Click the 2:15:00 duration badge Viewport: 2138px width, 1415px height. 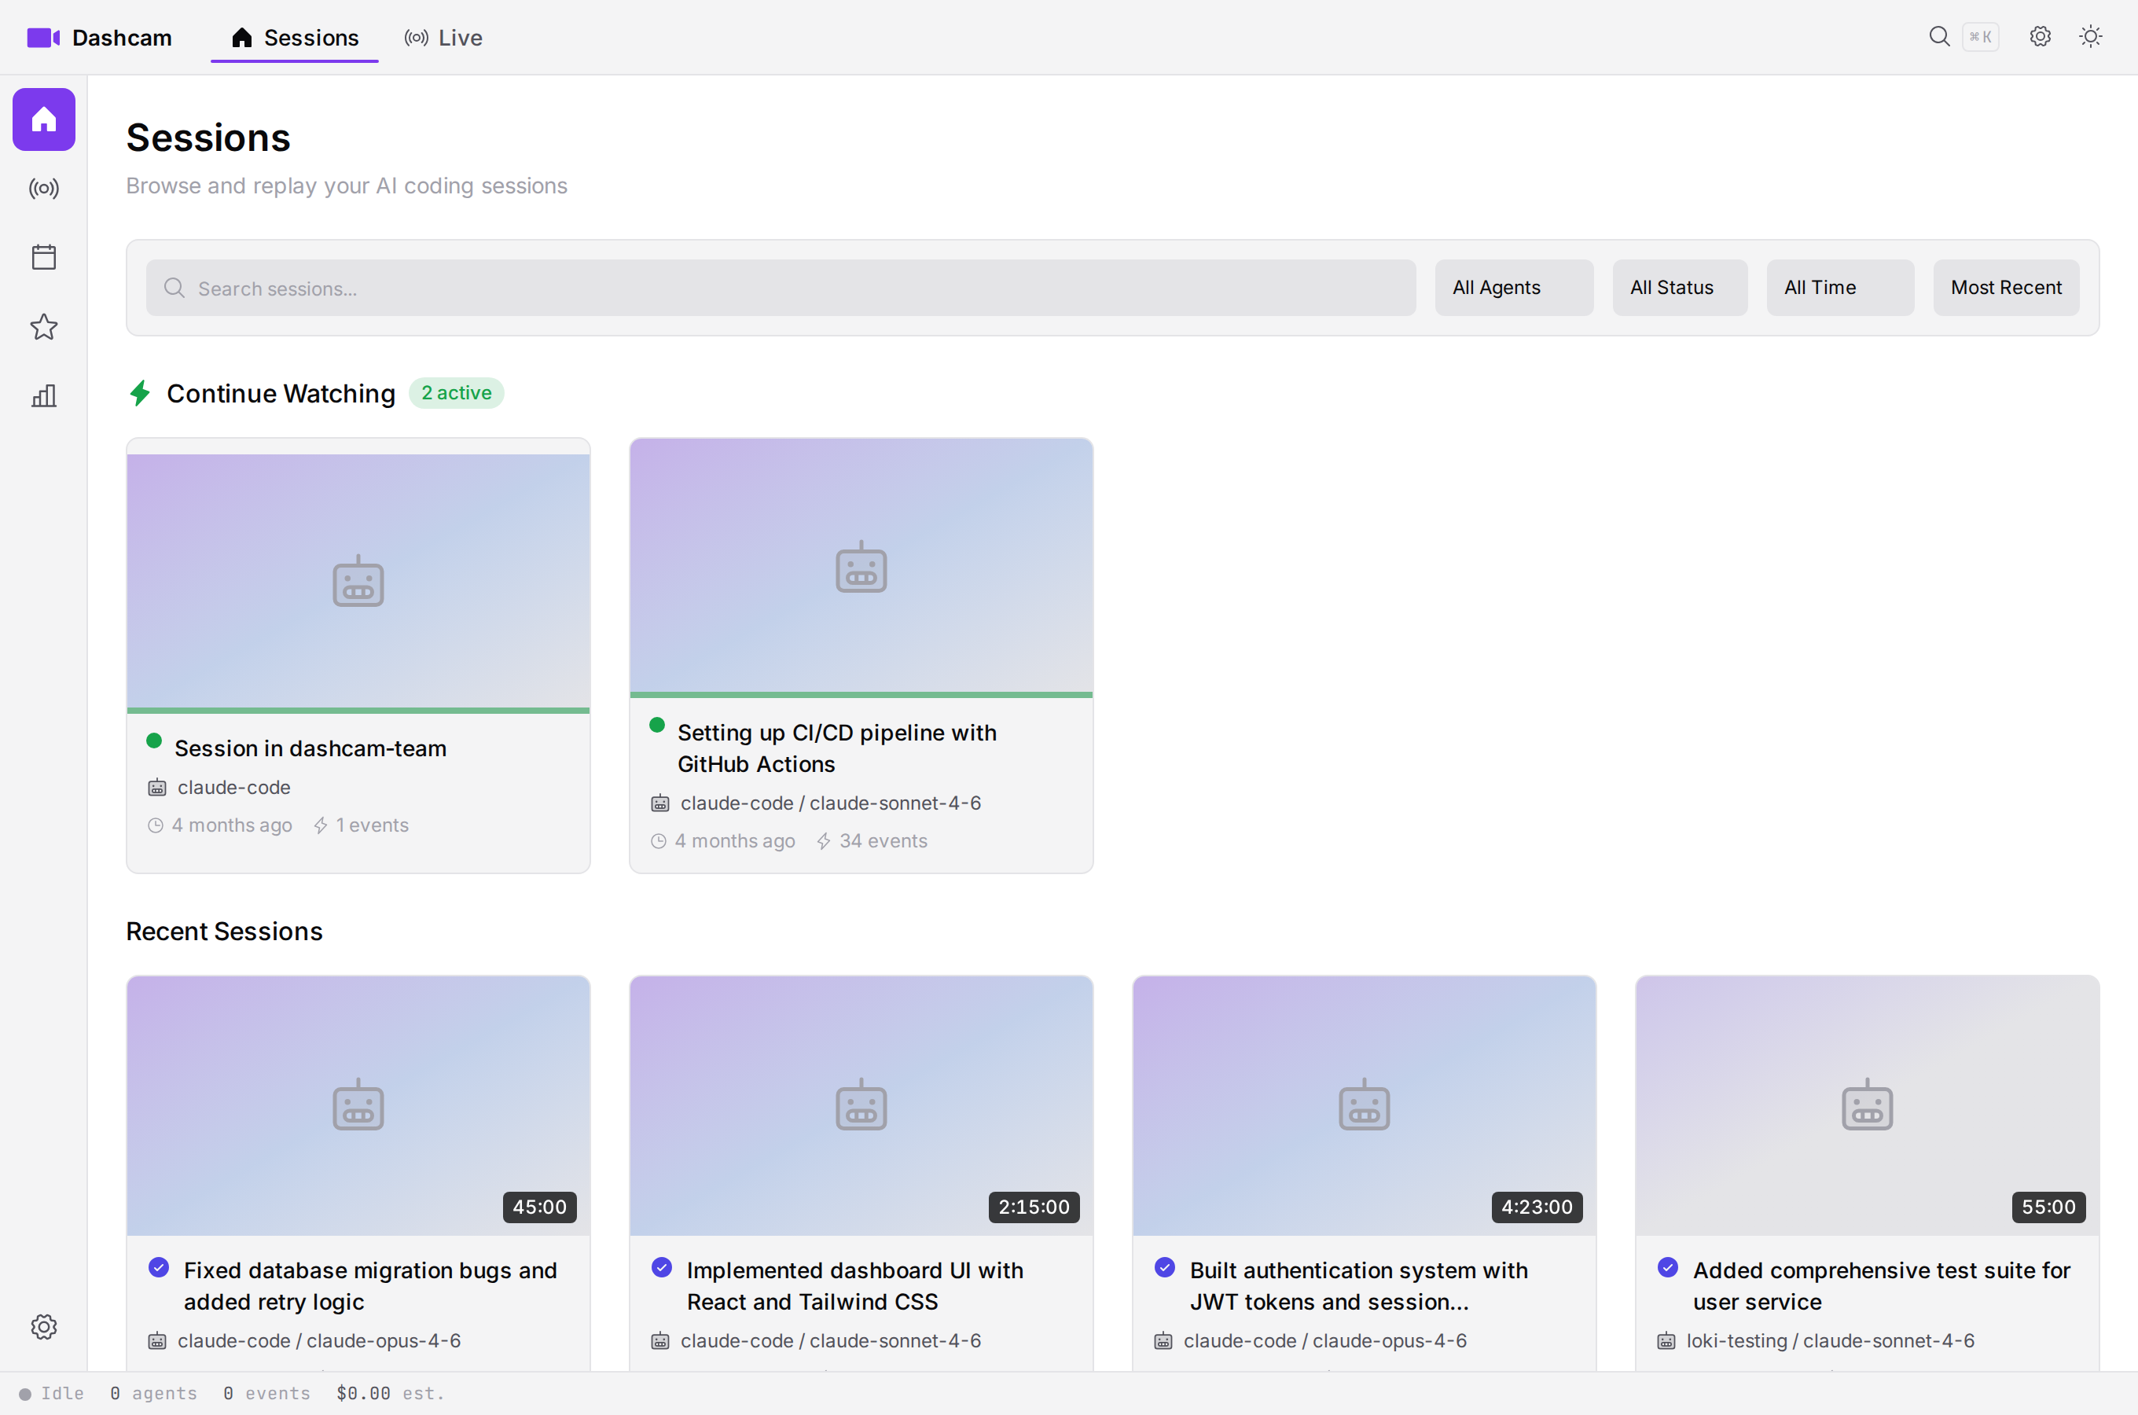pos(1034,1207)
